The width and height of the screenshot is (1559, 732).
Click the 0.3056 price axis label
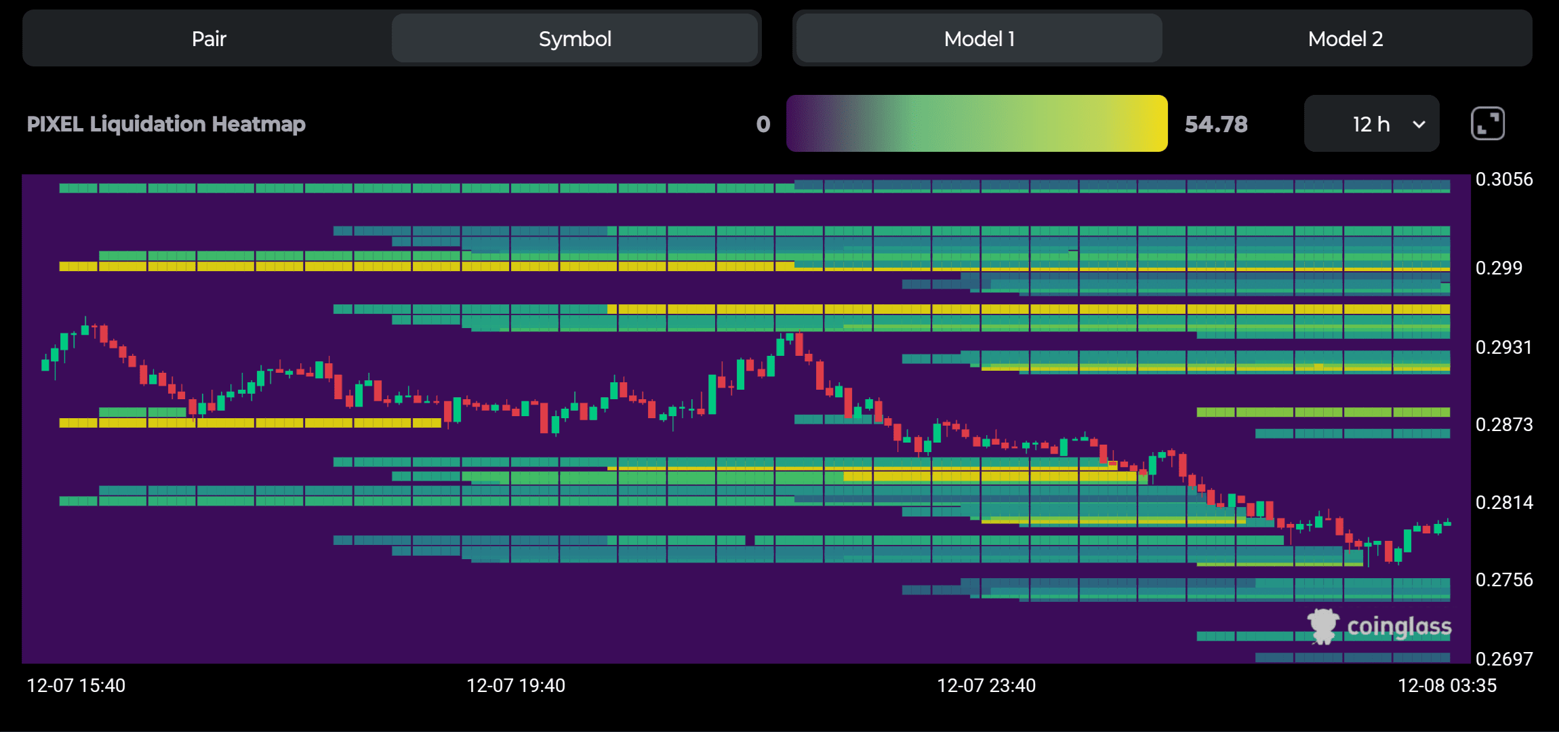coord(1503,180)
